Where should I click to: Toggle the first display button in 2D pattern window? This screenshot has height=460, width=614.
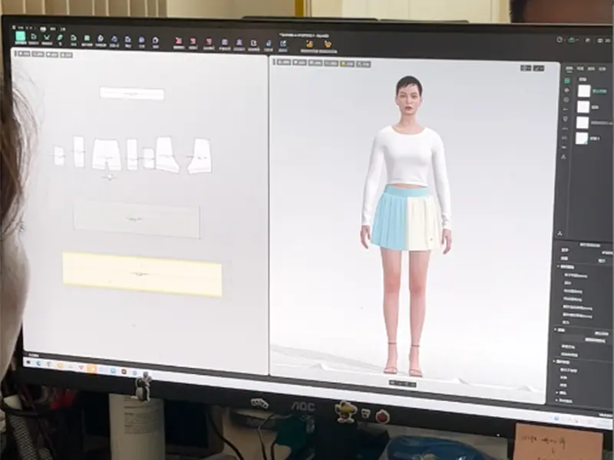[23, 54]
